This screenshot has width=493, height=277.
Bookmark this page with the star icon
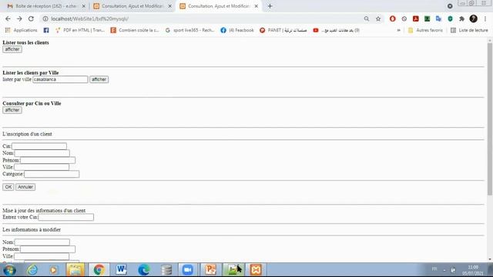click(x=378, y=18)
